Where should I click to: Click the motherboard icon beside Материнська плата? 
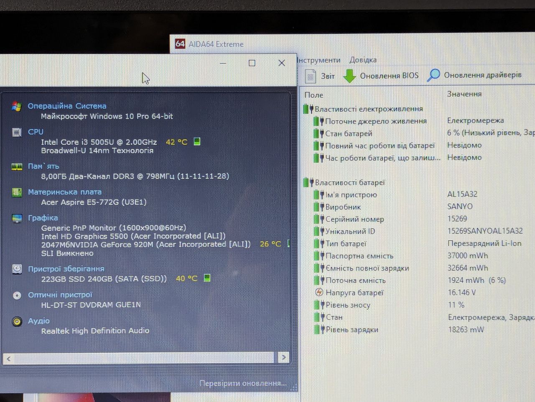(17, 192)
